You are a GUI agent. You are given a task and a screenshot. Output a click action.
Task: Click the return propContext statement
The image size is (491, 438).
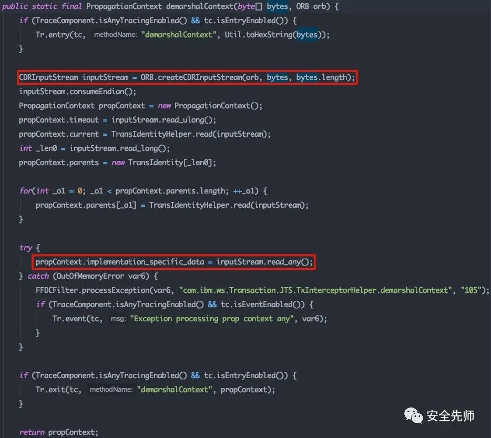tap(58, 432)
